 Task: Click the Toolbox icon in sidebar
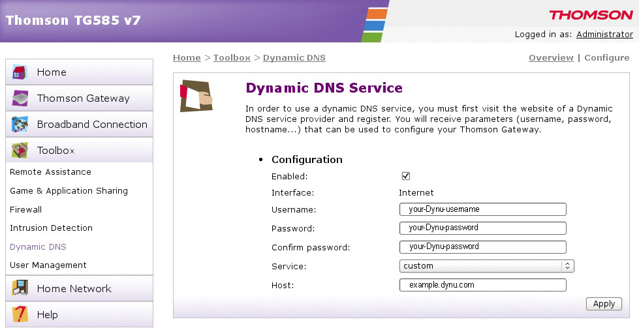click(x=20, y=151)
